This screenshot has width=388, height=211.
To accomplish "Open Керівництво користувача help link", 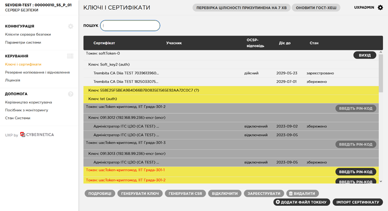I will coord(28,102).
